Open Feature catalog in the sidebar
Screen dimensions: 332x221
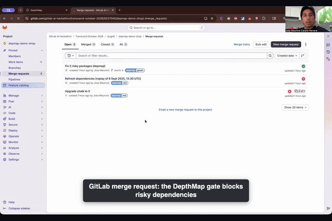point(23,85)
